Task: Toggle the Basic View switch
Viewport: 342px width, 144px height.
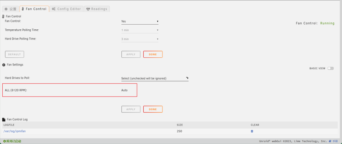Action: click(x=330, y=68)
